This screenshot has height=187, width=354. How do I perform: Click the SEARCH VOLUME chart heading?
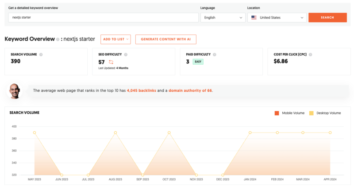coord(24,113)
